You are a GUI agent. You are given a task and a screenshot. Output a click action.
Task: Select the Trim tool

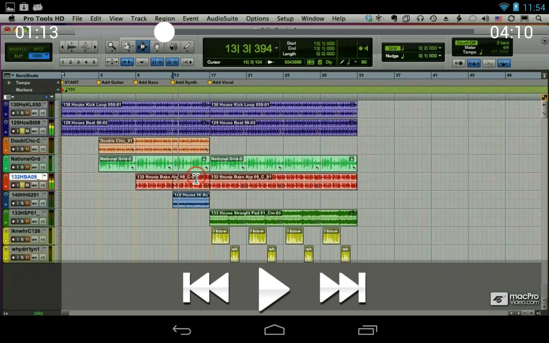click(x=127, y=46)
